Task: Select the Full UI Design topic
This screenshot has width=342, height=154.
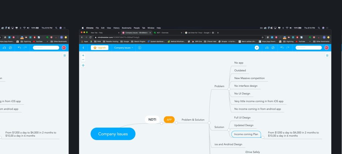Action: pyautogui.click(x=242, y=118)
